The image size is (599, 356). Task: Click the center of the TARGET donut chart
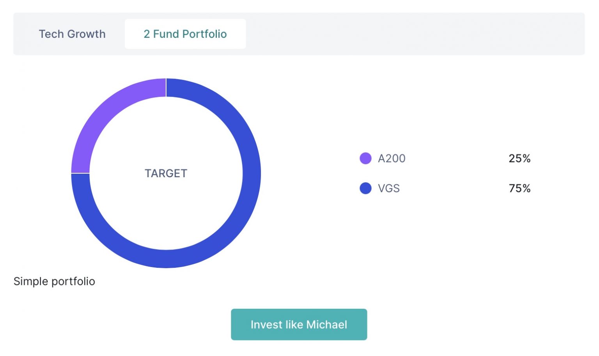coord(166,174)
